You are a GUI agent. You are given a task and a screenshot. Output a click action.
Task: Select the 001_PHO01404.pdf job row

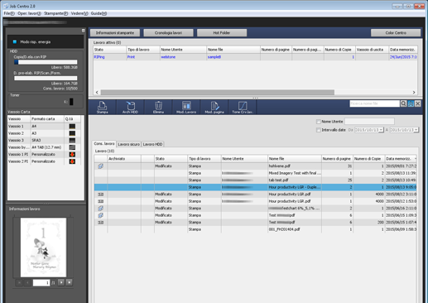pos(255,229)
